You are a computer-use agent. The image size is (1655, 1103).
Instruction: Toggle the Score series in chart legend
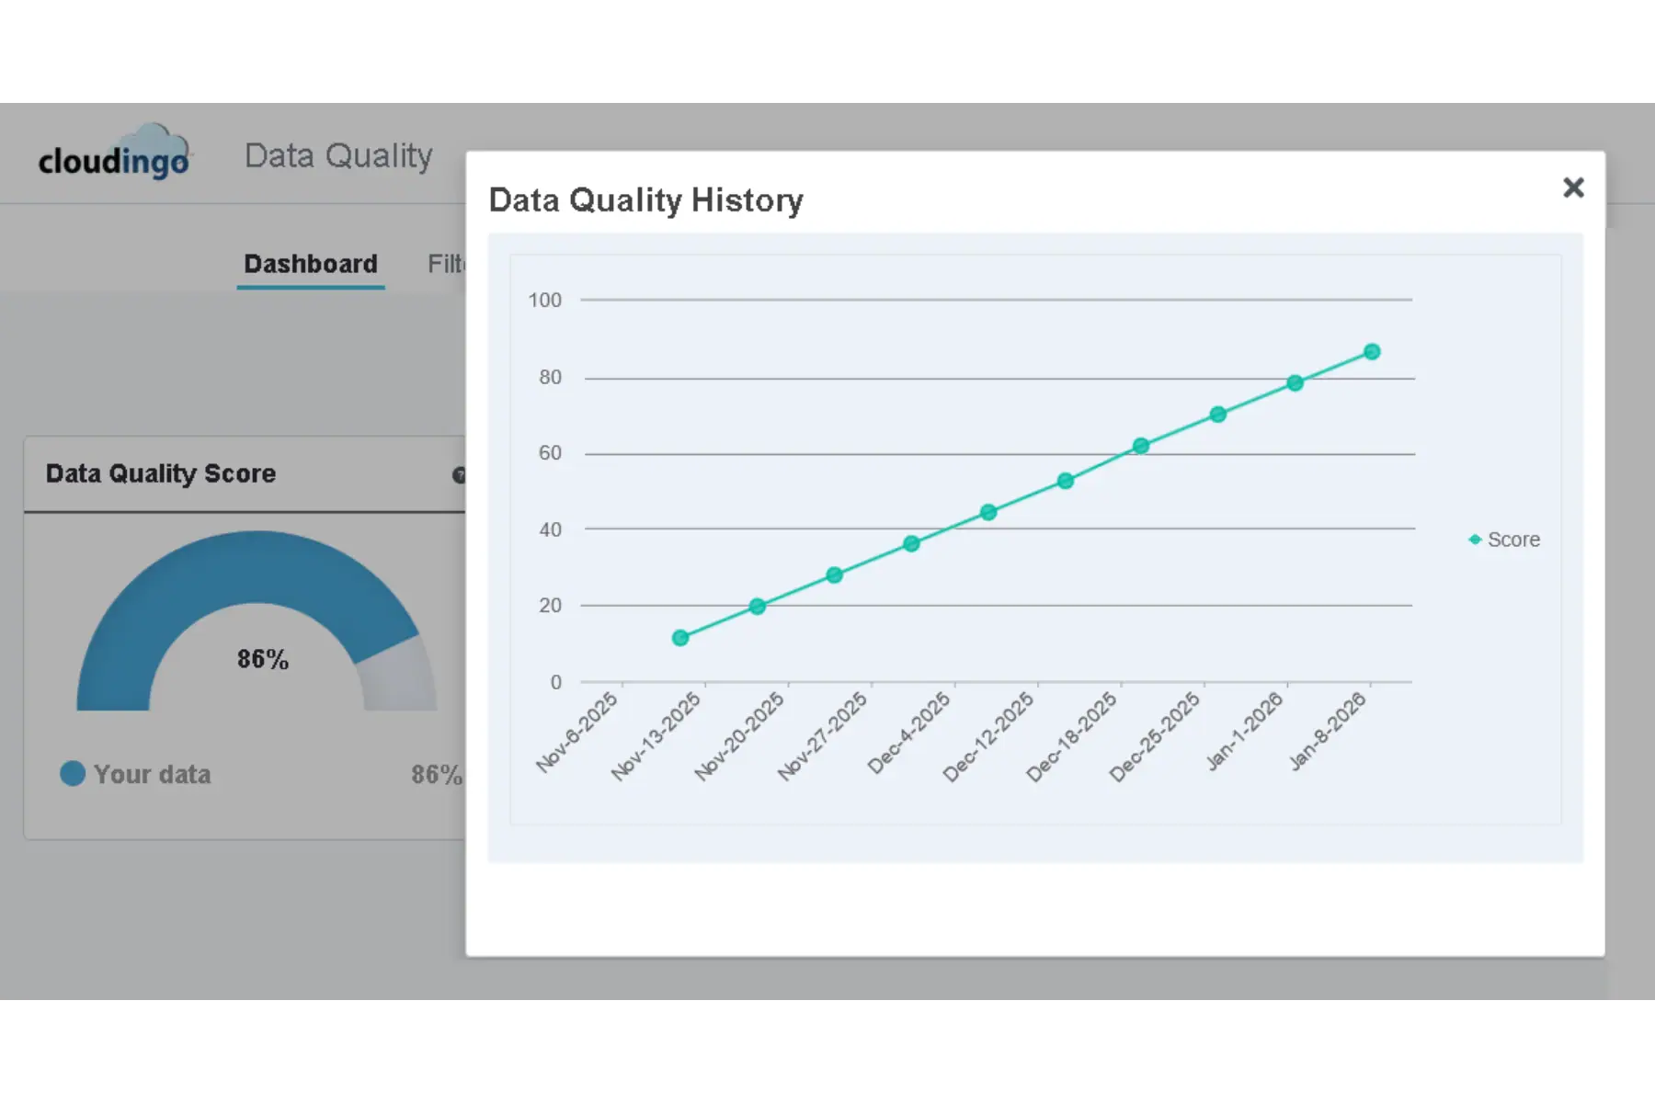tap(1503, 540)
